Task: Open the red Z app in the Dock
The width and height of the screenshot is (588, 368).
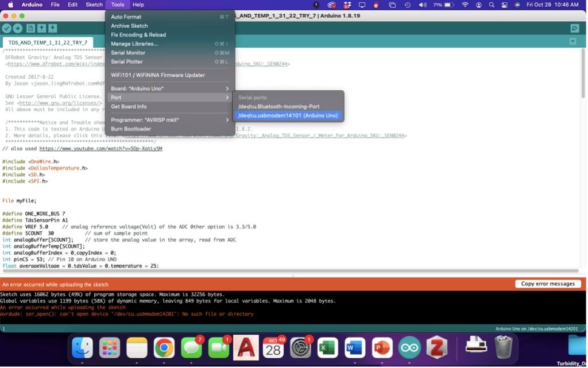Action: coord(437,348)
